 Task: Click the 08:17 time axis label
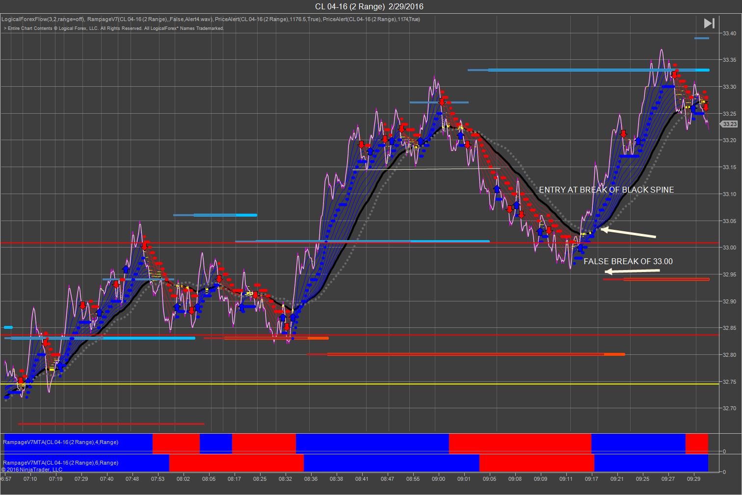pyautogui.click(x=235, y=479)
